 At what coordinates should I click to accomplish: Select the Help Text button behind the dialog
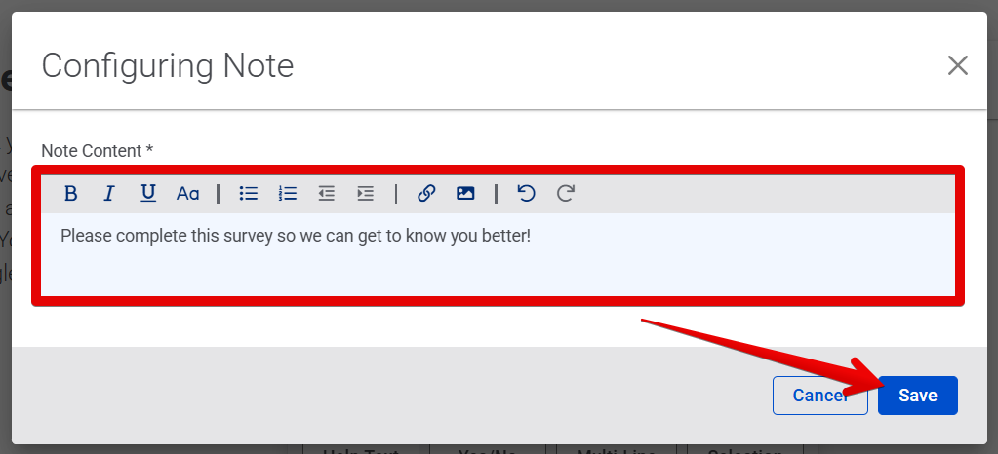tap(360, 450)
